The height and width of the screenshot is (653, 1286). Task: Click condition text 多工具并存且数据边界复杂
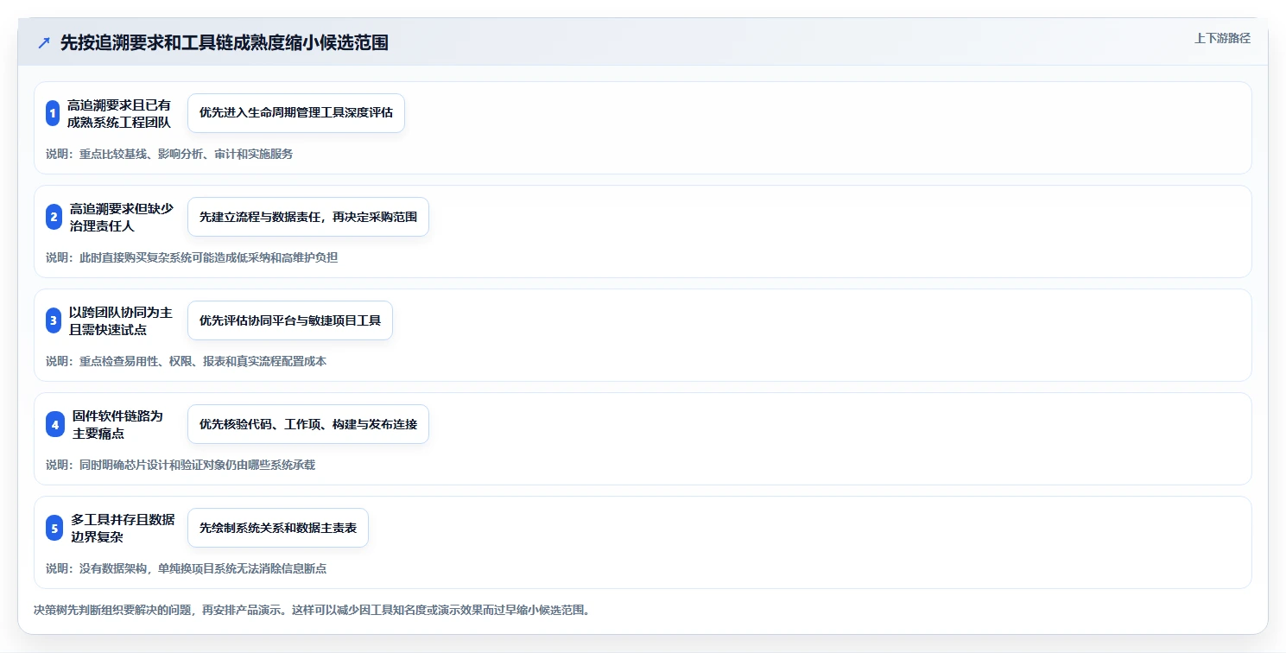[123, 528]
